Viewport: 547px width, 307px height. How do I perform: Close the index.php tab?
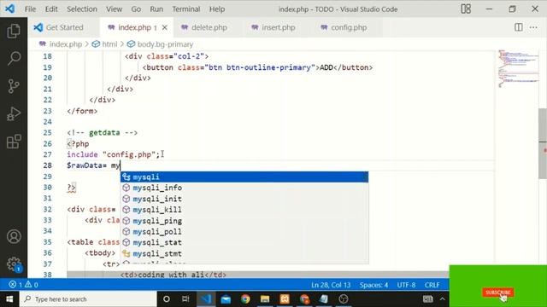[165, 27]
